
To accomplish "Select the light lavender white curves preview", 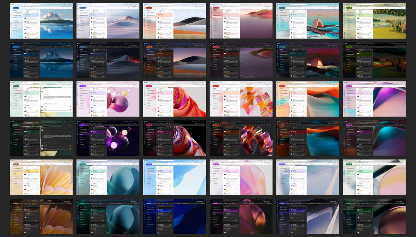I will click(x=308, y=177).
